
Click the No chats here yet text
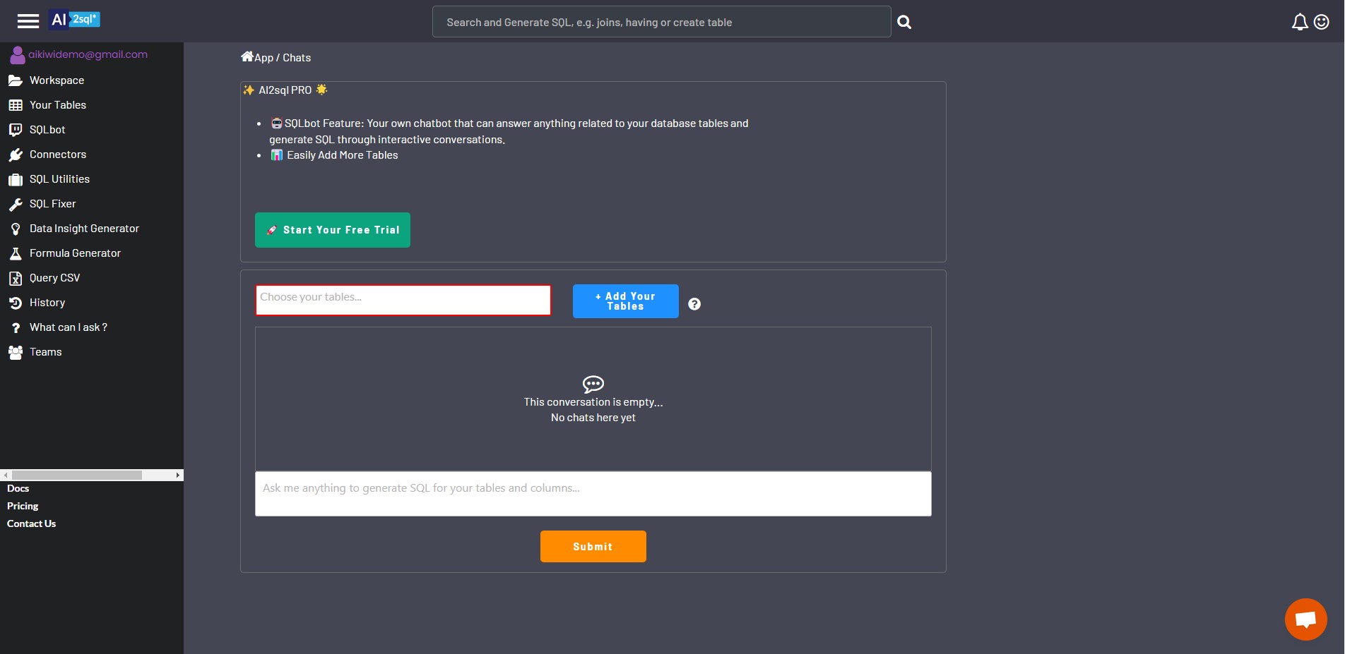tap(593, 418)
